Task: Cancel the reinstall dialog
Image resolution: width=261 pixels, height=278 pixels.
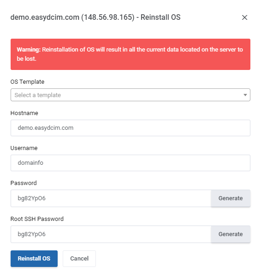Action: coord(79,259)
